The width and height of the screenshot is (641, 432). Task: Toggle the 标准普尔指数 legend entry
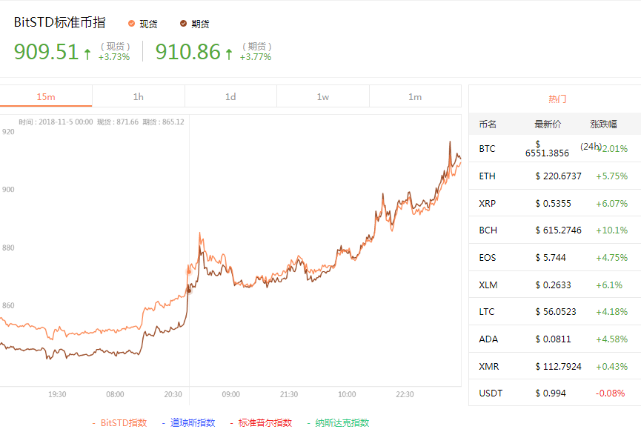click(261, 422)
